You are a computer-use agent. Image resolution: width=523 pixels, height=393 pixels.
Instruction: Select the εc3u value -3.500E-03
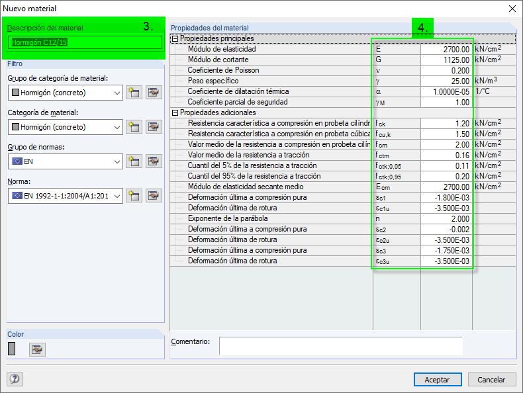pos(446,261)
